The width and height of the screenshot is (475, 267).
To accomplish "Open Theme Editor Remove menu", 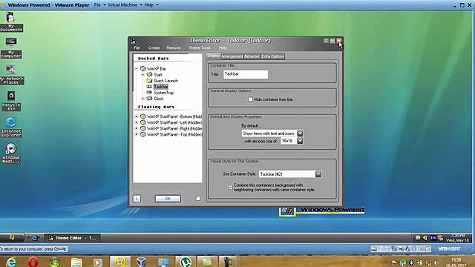I will tap(173, 47).
